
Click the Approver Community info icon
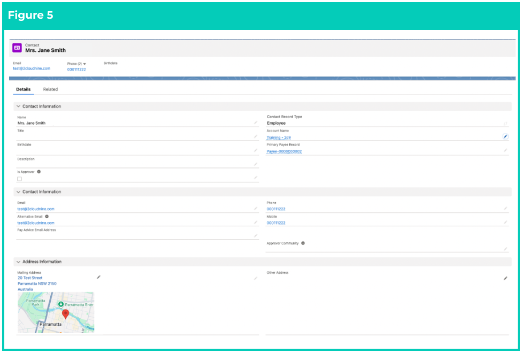coord(303,243)
